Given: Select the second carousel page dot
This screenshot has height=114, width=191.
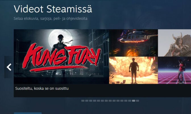Looking at the screenshot, I should point(87,101).
